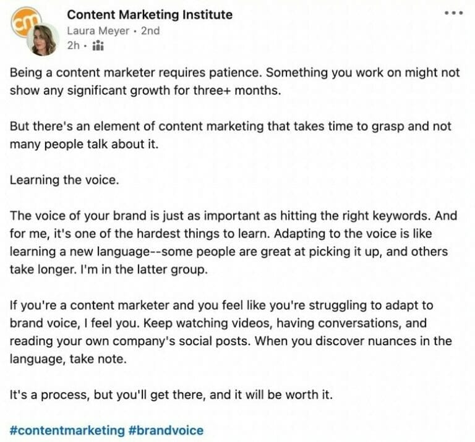475x442 pixels.
Task: Click the 2nd connection degree label
Action: pos(150,30)
